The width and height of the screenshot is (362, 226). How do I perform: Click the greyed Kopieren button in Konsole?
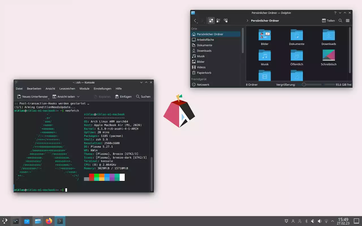tap(102, 97)
